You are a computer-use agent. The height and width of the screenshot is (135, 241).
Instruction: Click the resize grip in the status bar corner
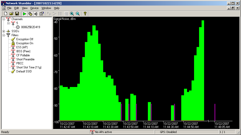click(238, 132)
